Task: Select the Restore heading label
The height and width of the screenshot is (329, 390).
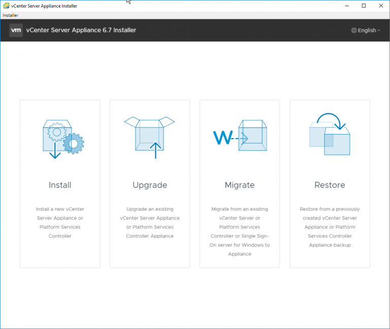Action: (330, 185)
